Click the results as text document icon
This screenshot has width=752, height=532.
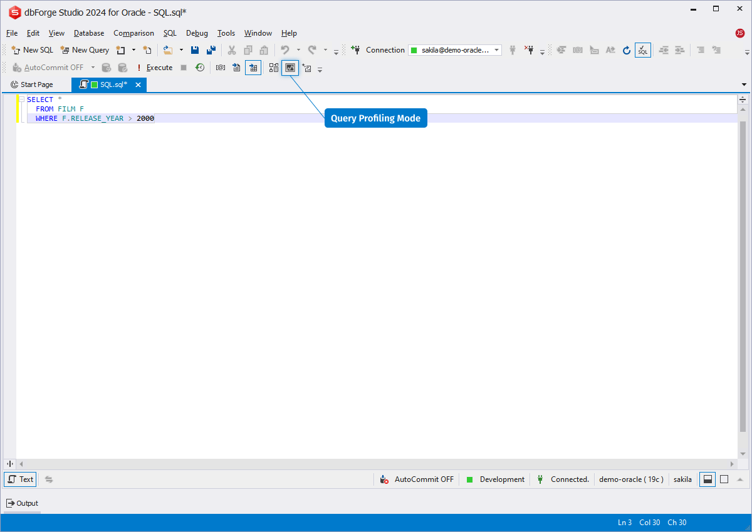pos(236,68)
